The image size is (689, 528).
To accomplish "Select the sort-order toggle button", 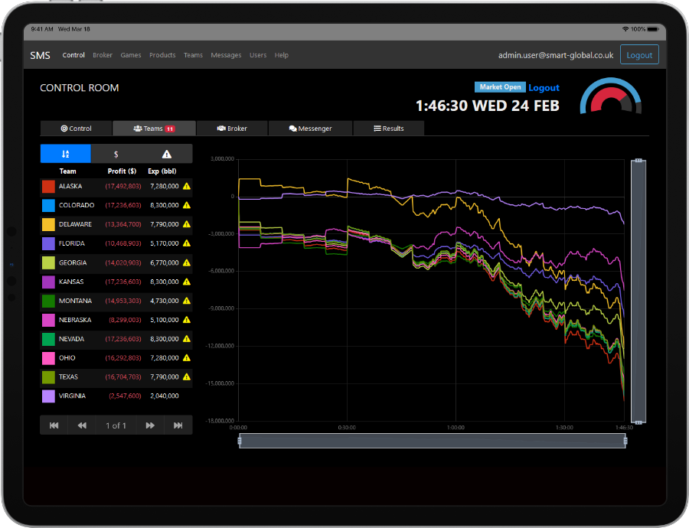I will (66, 154).
